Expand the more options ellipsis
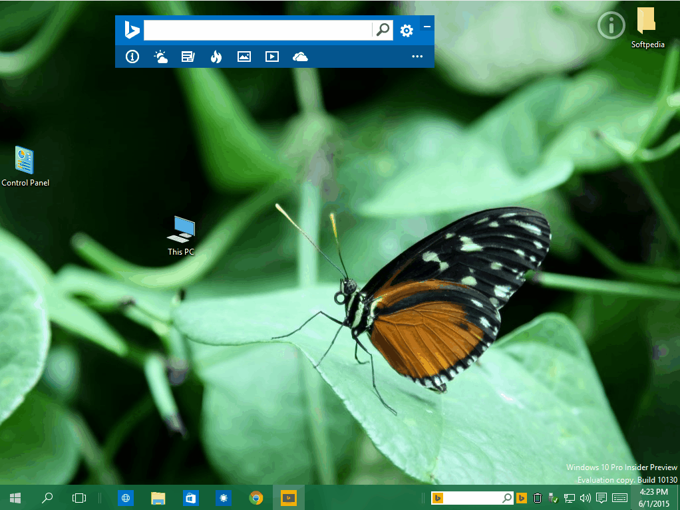This screenshot has width=680, height=510. click(x=417, y=57)
